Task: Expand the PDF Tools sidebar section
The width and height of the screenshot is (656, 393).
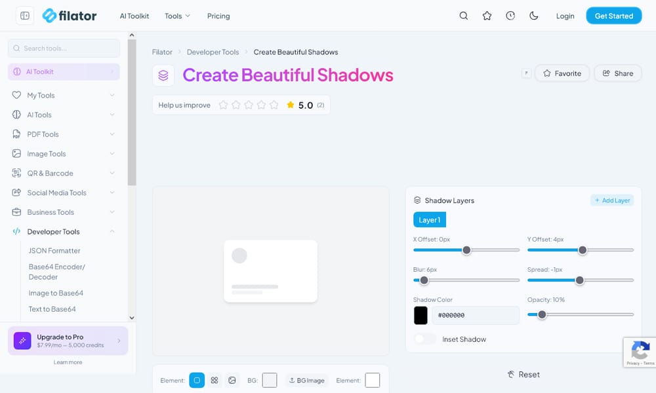Action: tap(64, 134)
